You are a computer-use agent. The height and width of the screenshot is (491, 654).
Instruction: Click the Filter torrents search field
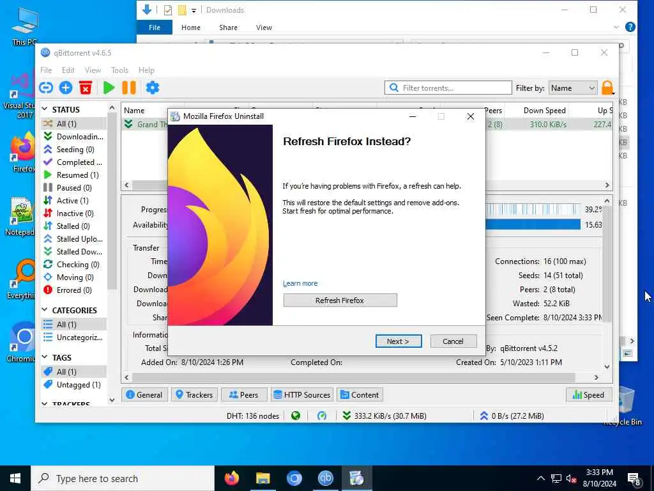pyautogui.click(x=448, y=88)
